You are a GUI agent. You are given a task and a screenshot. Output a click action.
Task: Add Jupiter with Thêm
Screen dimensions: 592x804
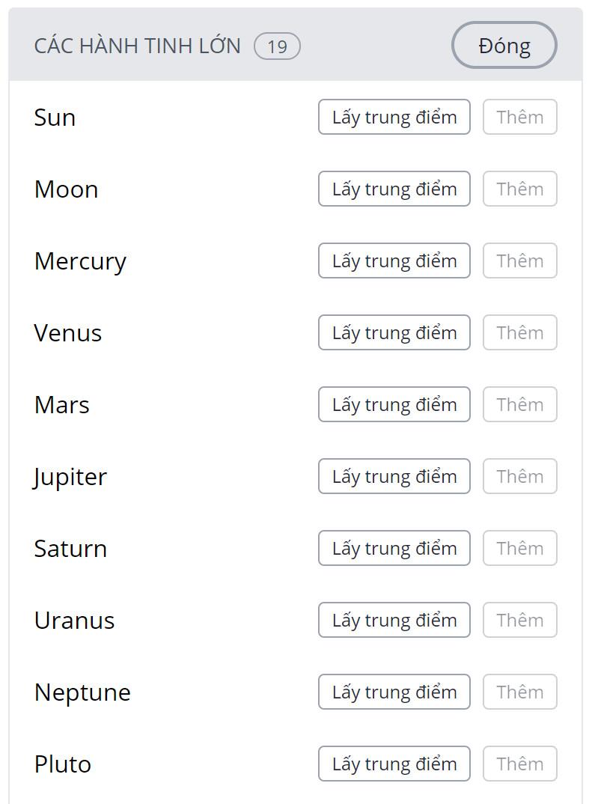coord(519,477)
